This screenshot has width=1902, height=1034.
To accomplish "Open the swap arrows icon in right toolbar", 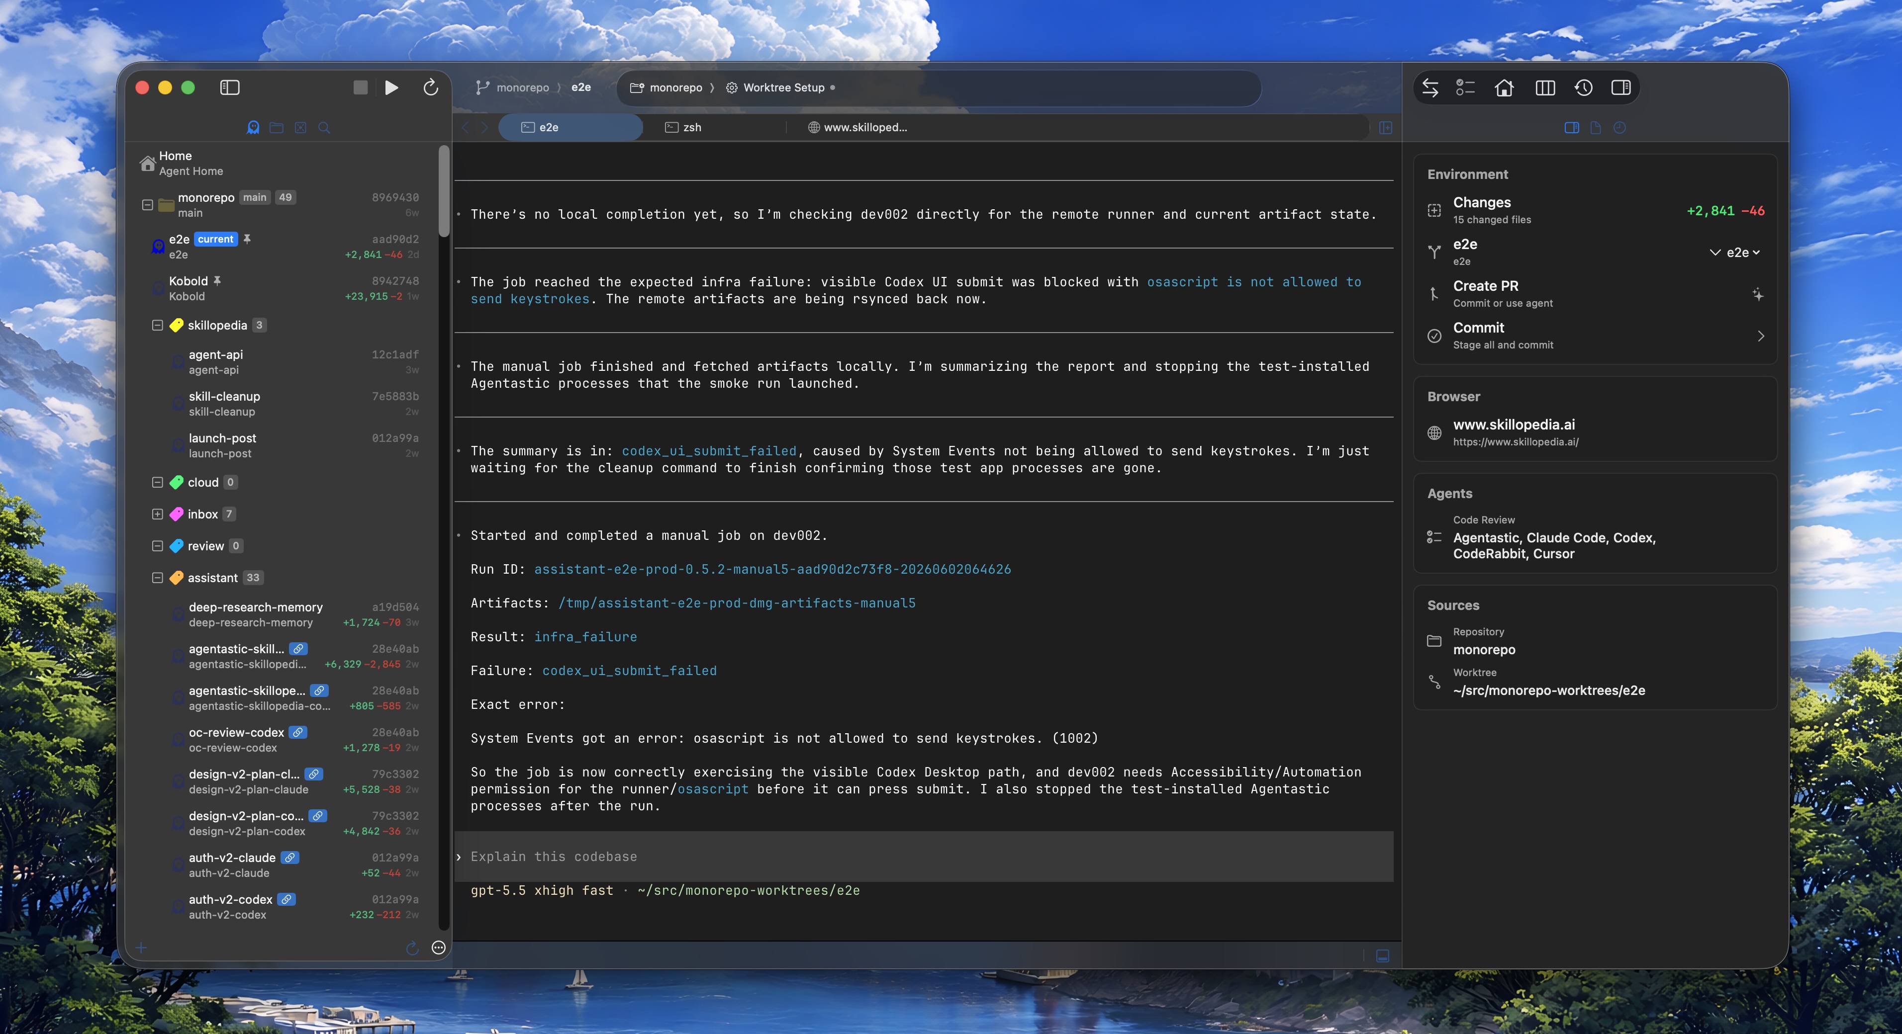I will pos(1430,88).
